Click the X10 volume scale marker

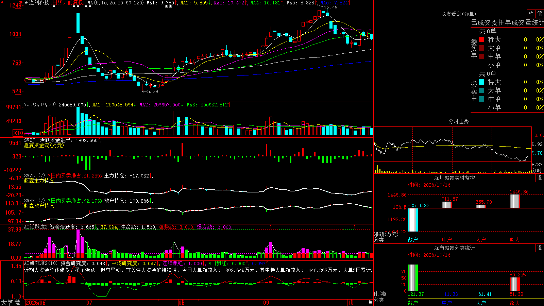point(18,133)
